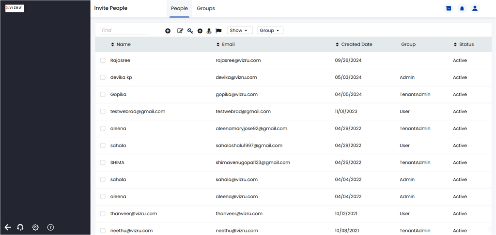Check the SHIMA row checkbox
Screen dimensions: 496x235
103,162
